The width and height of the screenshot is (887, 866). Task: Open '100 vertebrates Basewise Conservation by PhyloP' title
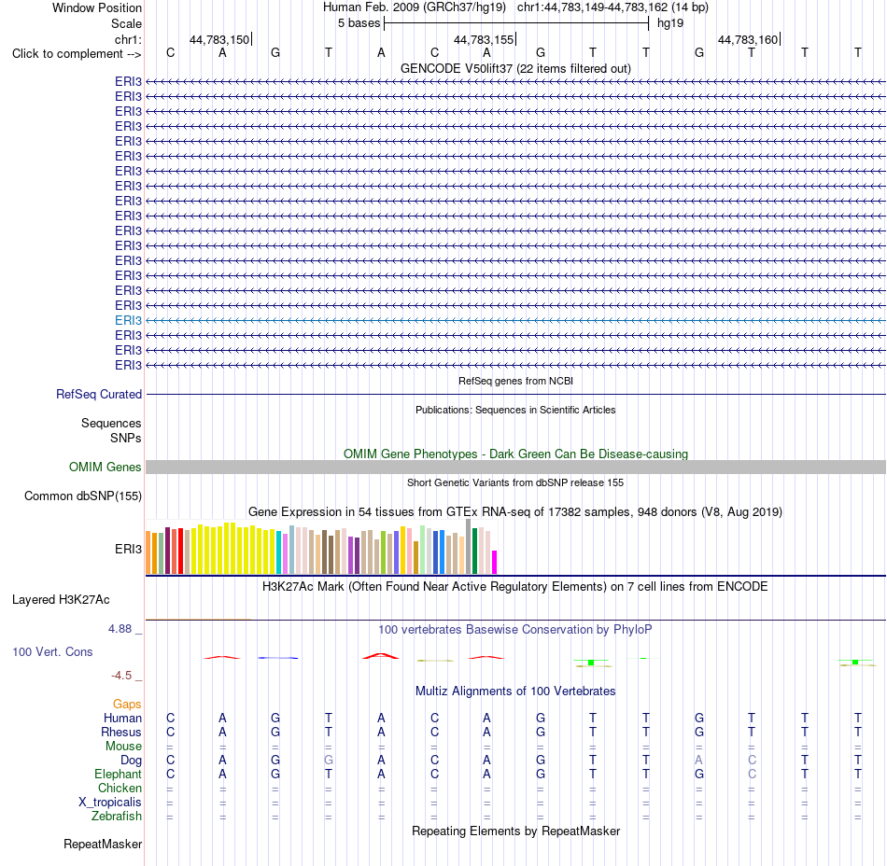pos(515,630)
